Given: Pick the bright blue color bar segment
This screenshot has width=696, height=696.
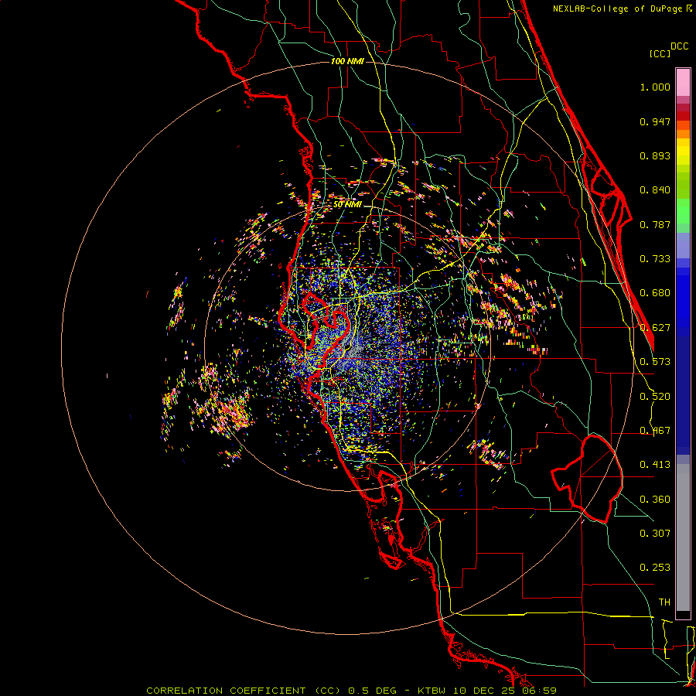Looking at the screenshot, I should (683, 302).
